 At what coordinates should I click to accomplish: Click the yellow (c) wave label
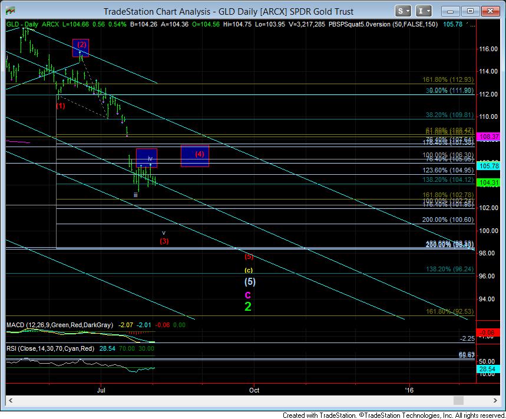click(249, 270)
